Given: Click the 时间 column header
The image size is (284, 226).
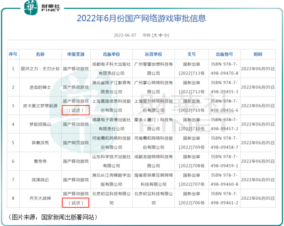Looking at the screenshot, I should point(258,54).
